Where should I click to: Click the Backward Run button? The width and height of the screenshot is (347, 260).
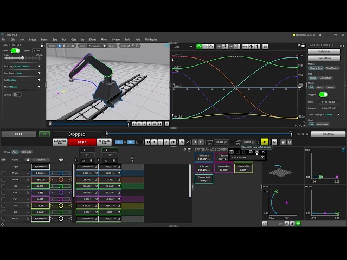pyautogui.click(x=60, y=142)
